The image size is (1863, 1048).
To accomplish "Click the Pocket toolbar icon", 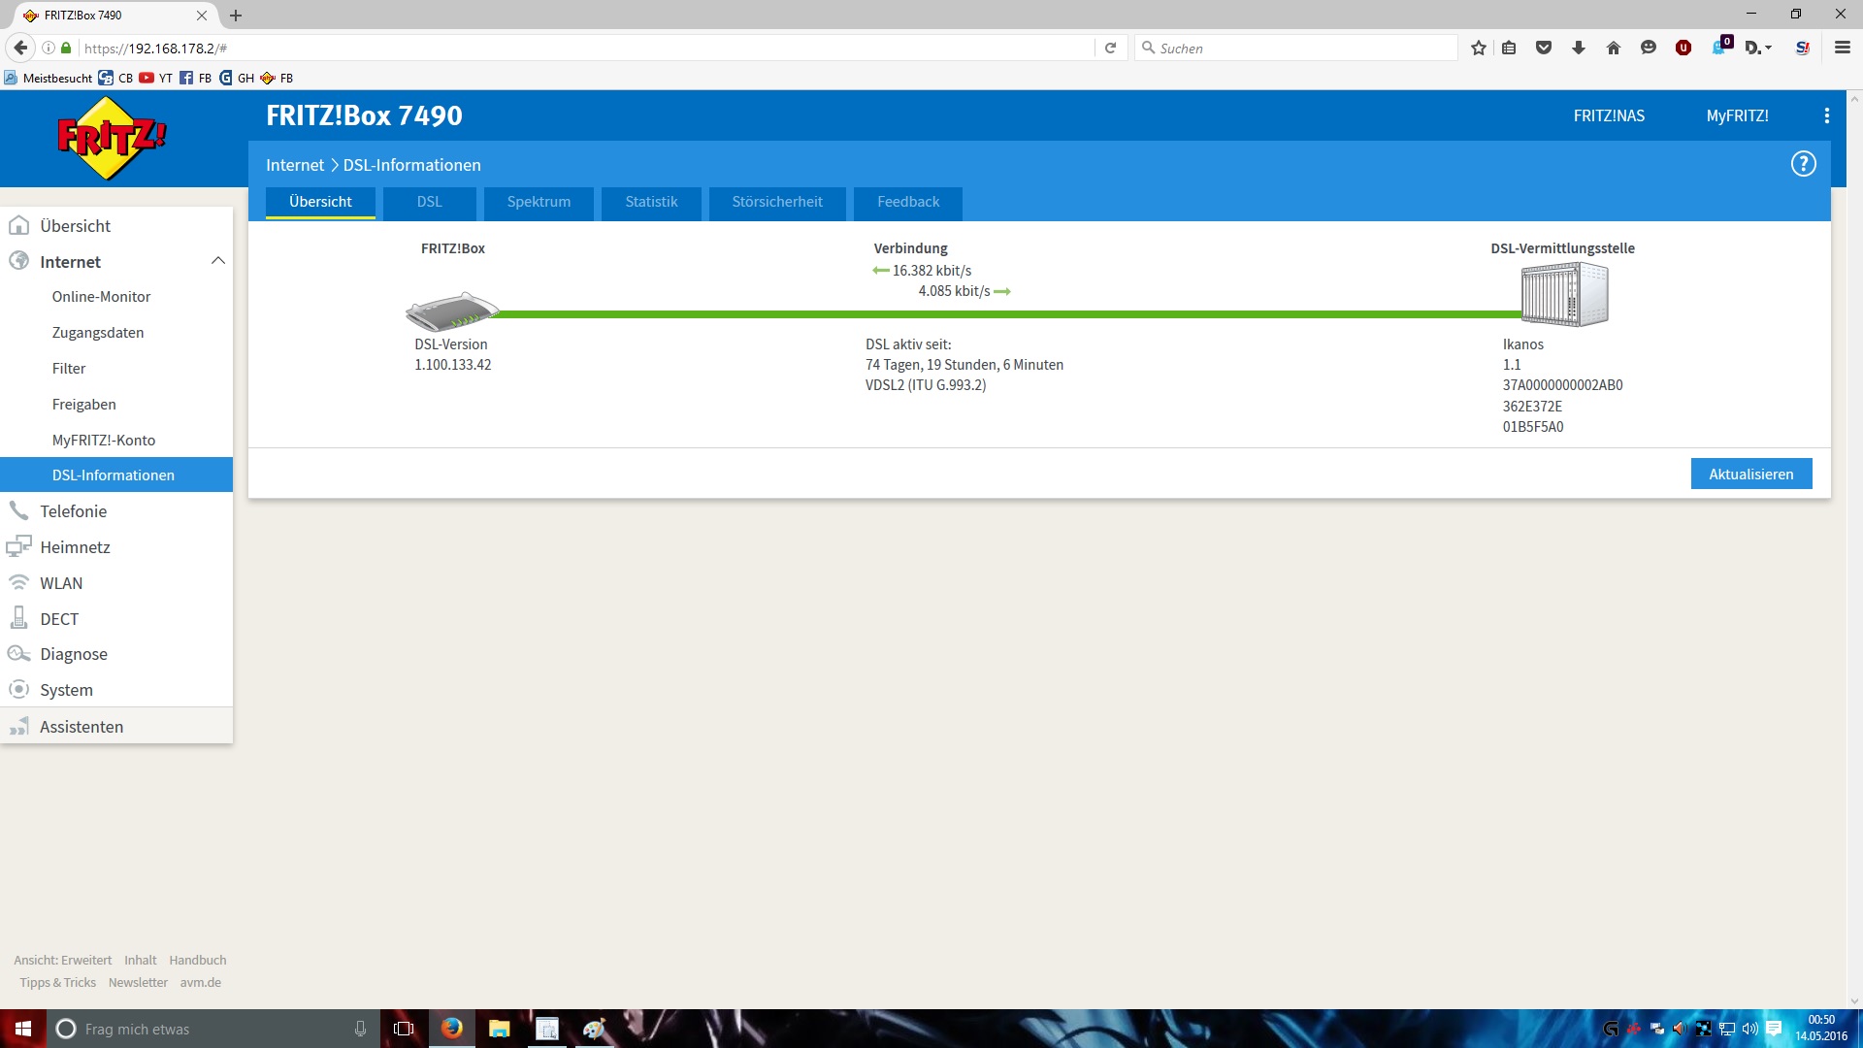I will click(x=1543, y=48).
